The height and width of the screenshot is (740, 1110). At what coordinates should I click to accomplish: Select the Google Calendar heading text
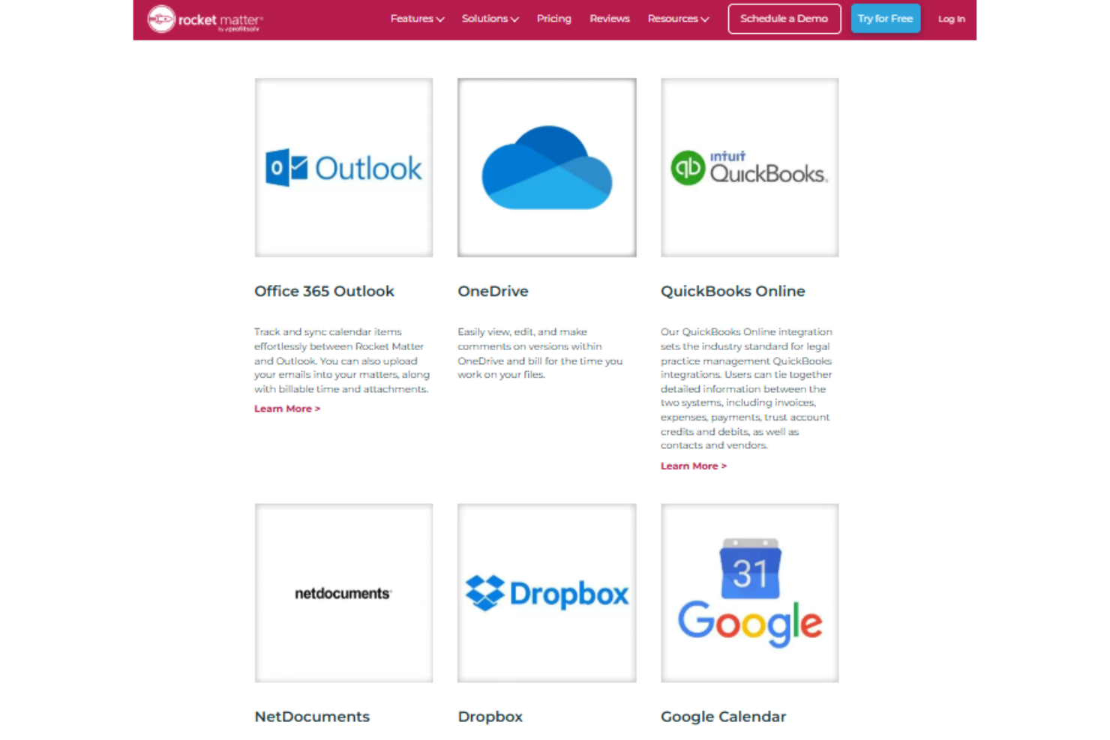pyautogui.click(x=722, y=717)
